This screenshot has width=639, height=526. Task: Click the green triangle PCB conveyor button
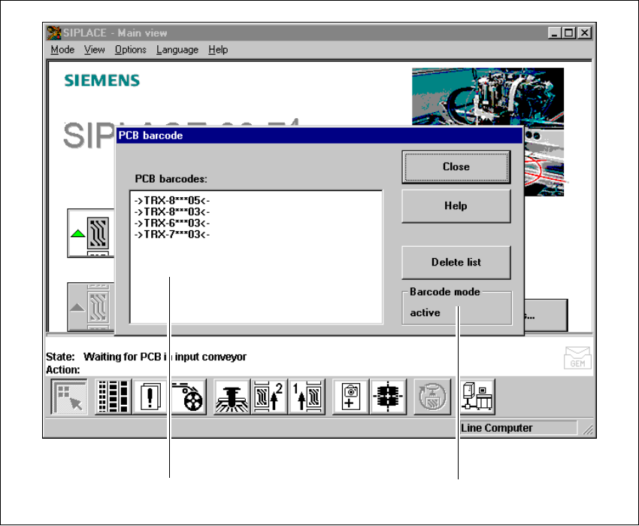point(90,233)
